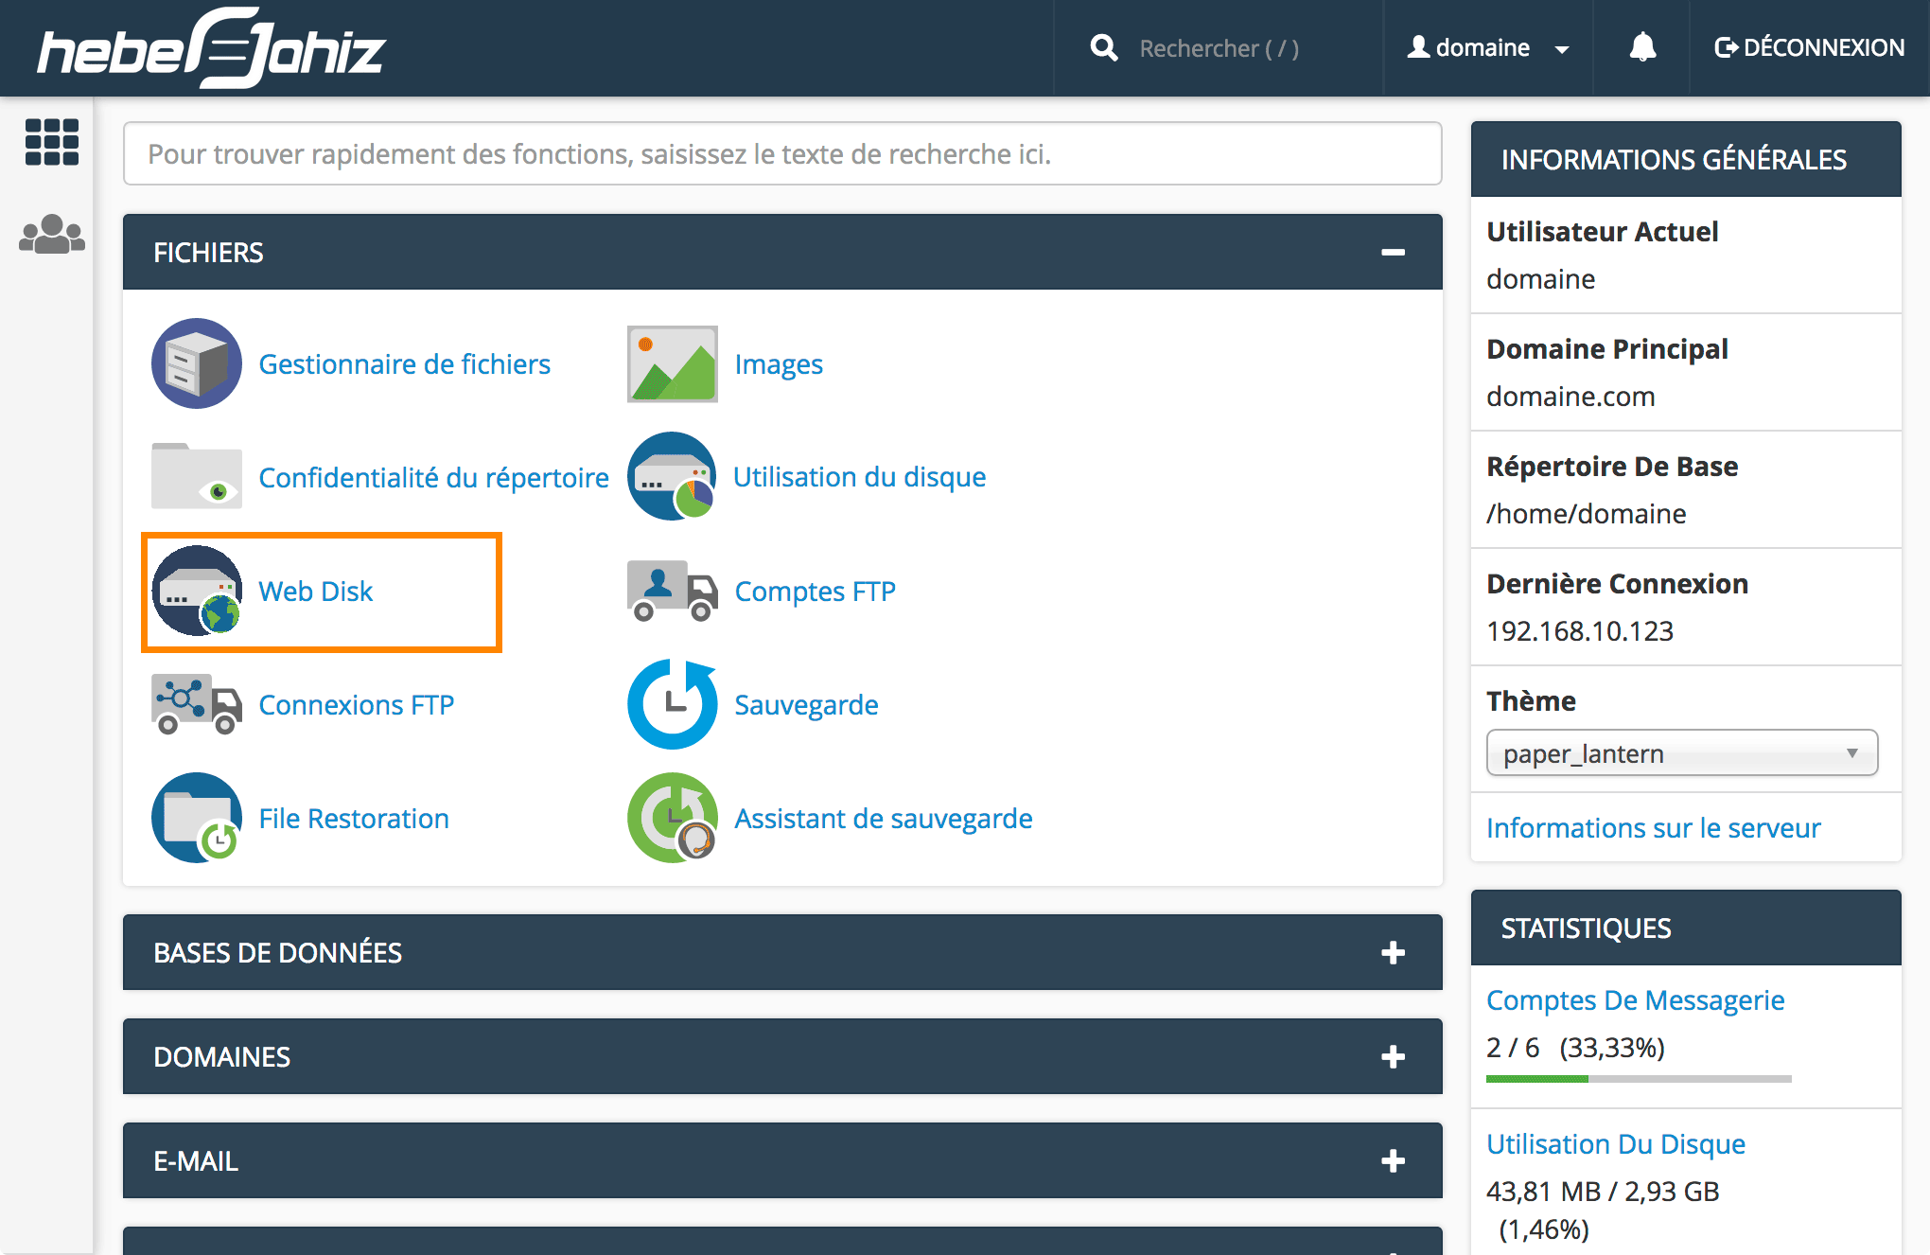Image resolution: width=1930 pixels, height=1255 pixels.
Task: Click the Comptes De Messagerie progress bar
Action: (x=1639, y=1079)
